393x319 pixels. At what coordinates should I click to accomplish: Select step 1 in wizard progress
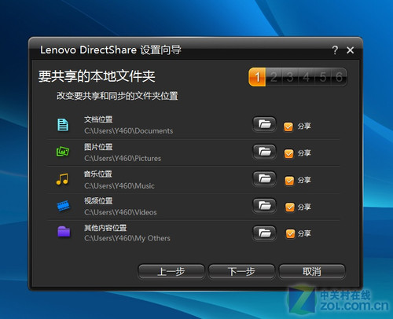click(x=257, y=77)
